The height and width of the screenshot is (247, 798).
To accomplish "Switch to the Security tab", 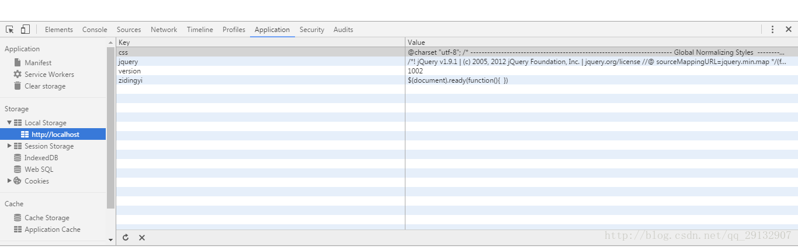I will click(312, 29).
